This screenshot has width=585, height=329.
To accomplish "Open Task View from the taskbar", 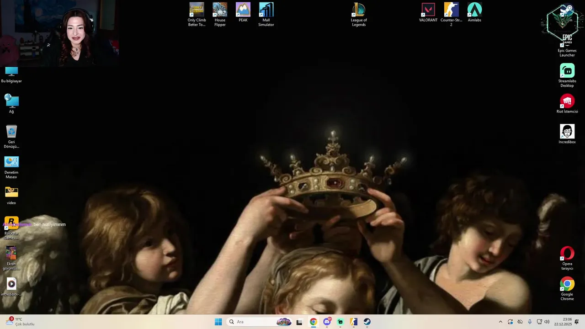I will coord(299,322).
